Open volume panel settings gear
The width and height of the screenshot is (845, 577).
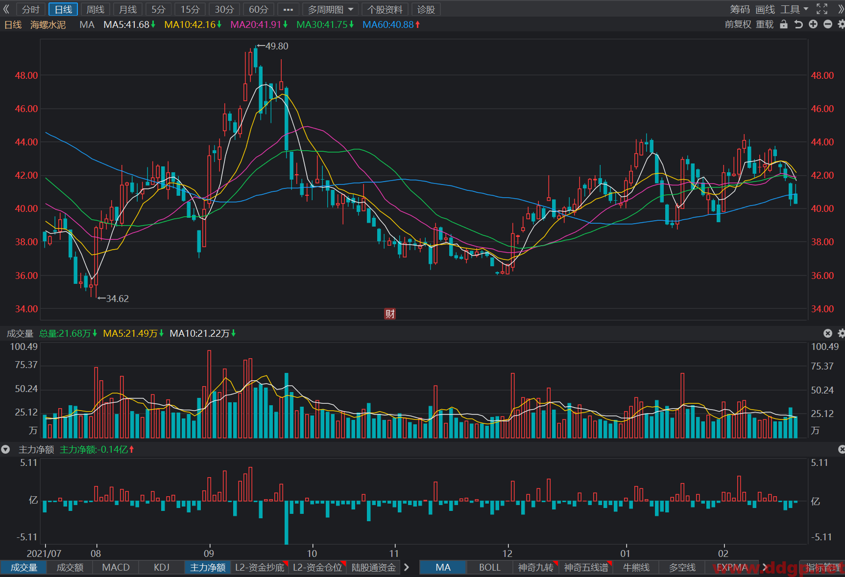(841, 333)
